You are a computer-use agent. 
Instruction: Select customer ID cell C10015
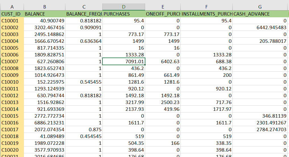[x=12, y=116]
